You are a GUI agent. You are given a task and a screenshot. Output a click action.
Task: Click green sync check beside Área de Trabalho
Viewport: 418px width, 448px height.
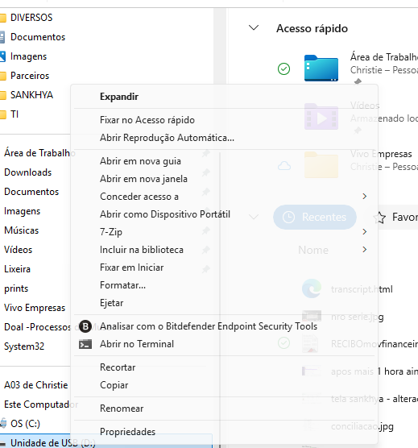[283, 68]
